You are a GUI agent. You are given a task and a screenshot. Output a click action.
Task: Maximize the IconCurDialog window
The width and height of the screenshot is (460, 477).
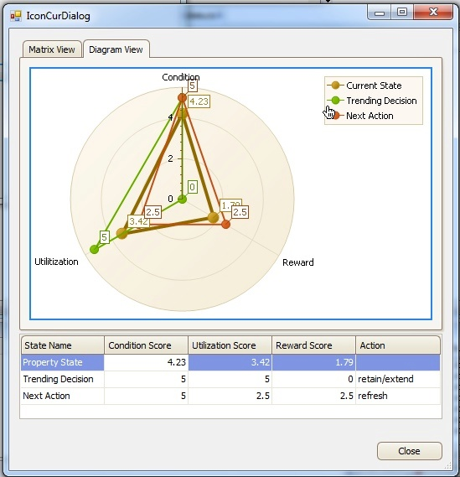click(402, 13)
